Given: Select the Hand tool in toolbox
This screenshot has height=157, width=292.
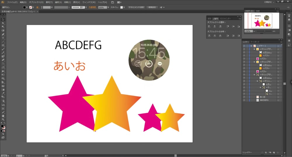Looking at the screenshot, I should [3, 116].
